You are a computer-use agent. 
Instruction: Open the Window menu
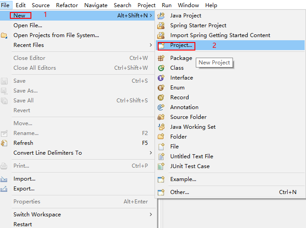pos(188,5)
